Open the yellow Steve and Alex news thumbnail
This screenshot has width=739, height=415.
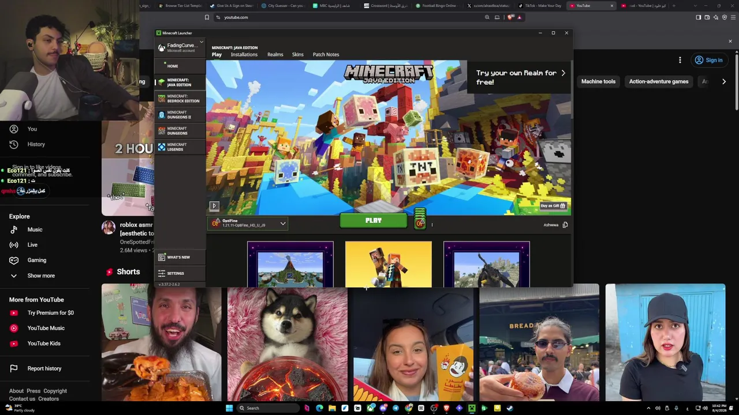(x=389, y=264)
